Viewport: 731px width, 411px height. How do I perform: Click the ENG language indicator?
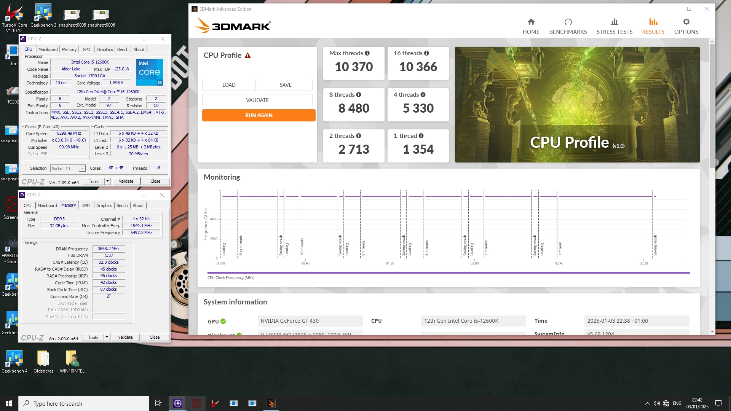(x=677, y=403)
